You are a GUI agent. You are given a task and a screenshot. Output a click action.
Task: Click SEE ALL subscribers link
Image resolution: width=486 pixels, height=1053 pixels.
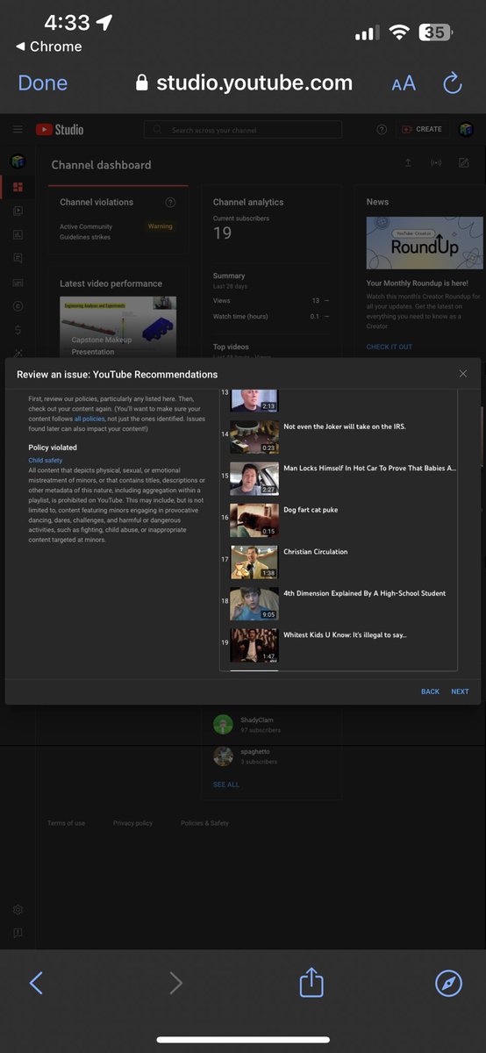(x=226, y=784)
